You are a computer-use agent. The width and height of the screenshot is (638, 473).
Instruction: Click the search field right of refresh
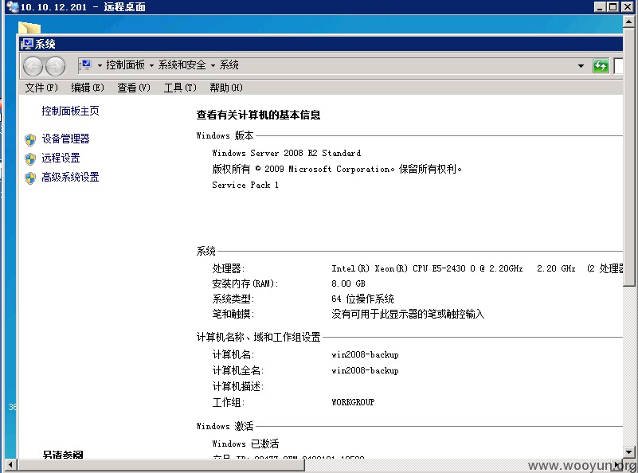coord(618,66)
